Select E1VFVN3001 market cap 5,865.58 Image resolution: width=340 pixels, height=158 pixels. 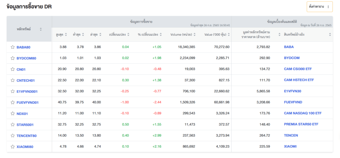pos(263,91)
